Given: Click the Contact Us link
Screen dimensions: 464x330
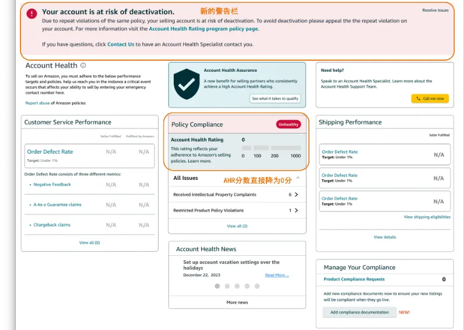Looking at the screenshot, I should (121, 44).
